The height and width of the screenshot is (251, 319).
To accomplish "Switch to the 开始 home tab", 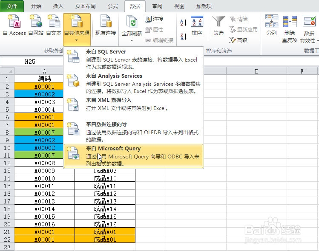I will (36, 6).
